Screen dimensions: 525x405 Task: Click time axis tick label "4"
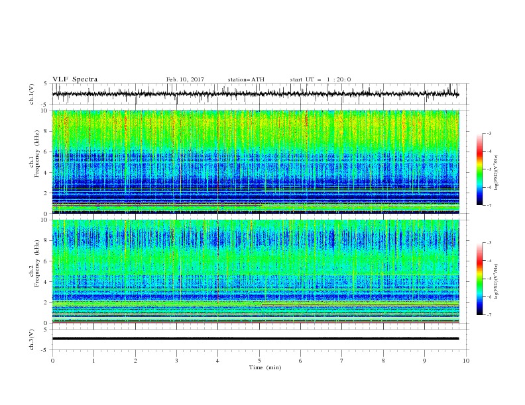(x=217, y=361)
